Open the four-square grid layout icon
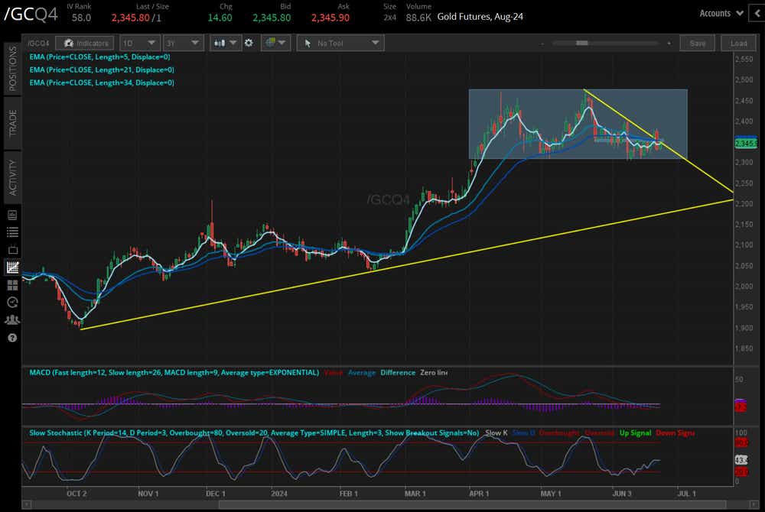The width and height of the screenshot is (765, 512). coord(12,285)
